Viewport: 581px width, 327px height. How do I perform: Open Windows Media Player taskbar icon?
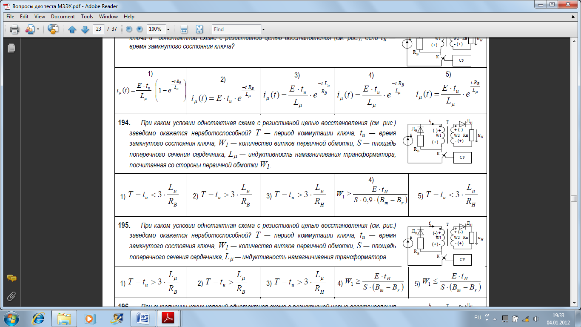89,318
